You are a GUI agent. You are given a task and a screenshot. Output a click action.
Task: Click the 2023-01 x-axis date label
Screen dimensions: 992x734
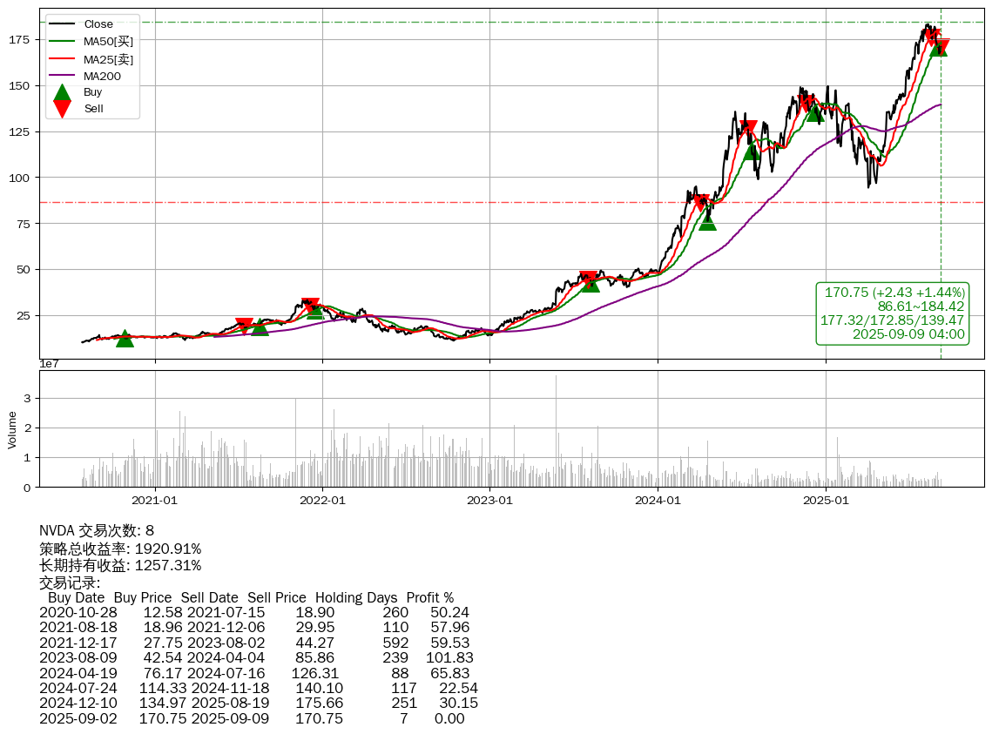click(x=489, y=501)
